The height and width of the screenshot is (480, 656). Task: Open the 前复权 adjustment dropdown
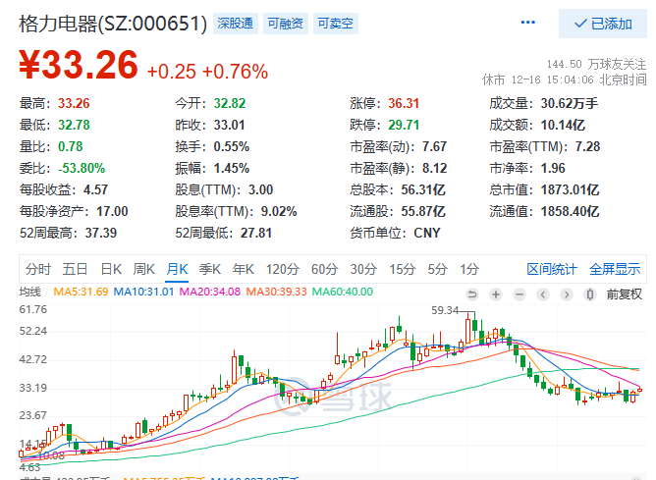625,294
